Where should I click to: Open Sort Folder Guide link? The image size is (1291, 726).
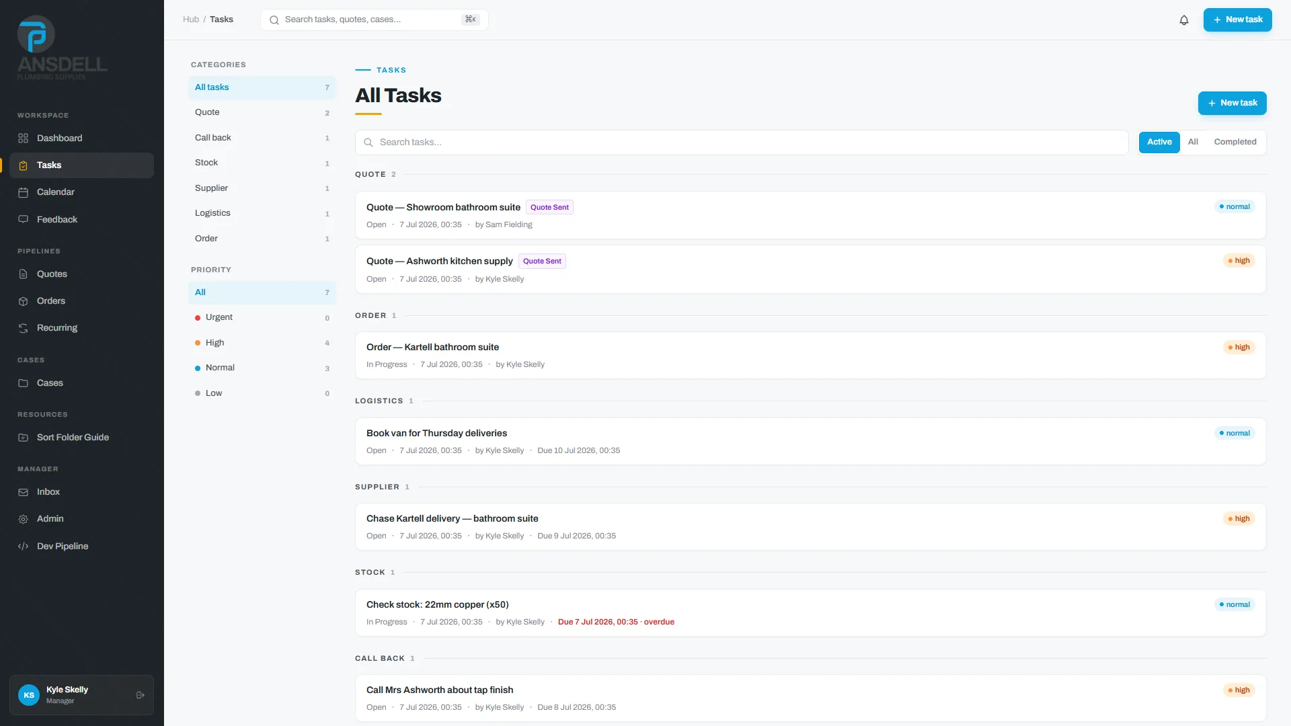(x=81, y=438)
